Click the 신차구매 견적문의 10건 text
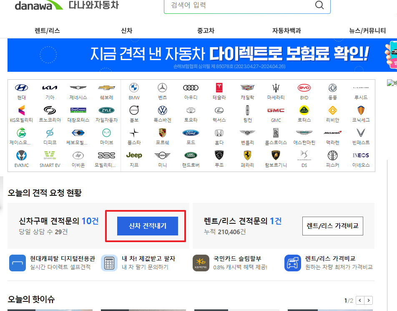Image resolution: width=397 pixels, height=311 pixels. click(59, 221)
